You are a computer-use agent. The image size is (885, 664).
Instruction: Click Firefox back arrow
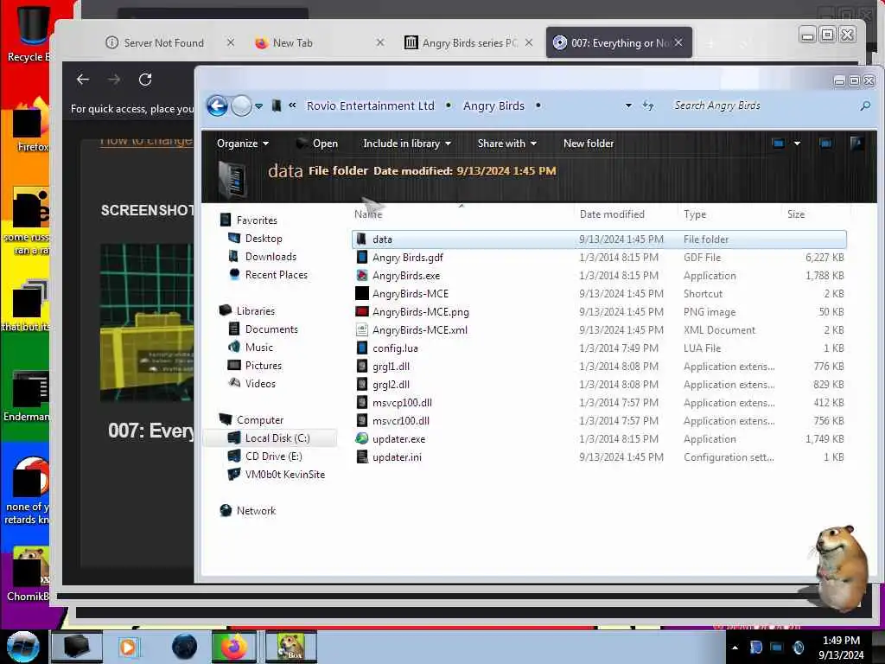pyautogui.click(x=83, y=80)
